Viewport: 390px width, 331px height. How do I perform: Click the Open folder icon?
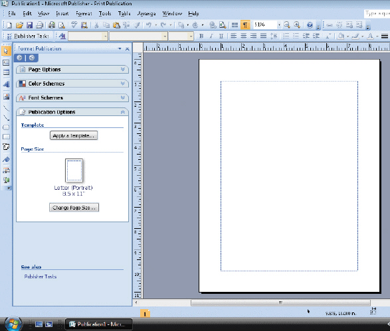[x=19, y=25]
